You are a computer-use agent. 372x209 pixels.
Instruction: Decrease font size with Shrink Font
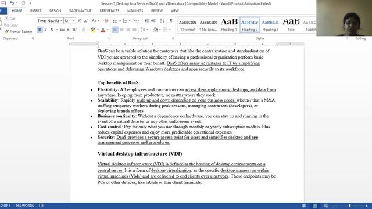click(85, 21)
